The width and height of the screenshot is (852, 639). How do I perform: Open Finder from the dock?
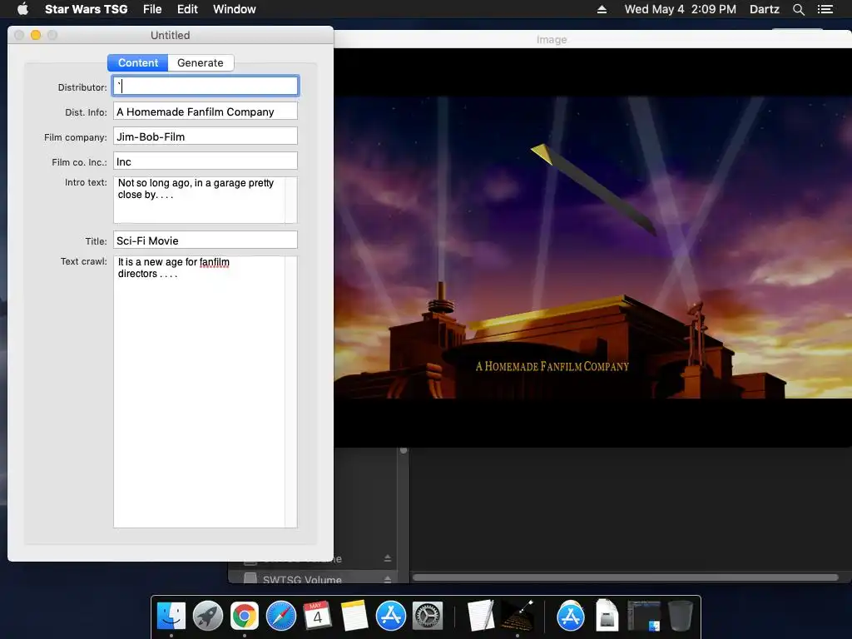coord(171,617)
